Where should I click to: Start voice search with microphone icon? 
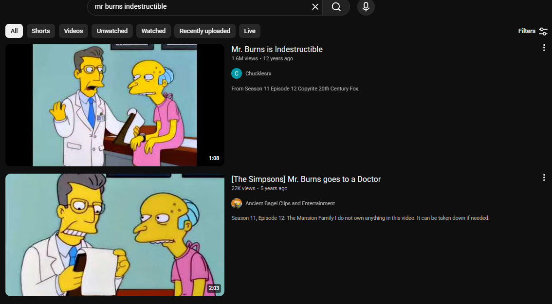tap(366, 7)
